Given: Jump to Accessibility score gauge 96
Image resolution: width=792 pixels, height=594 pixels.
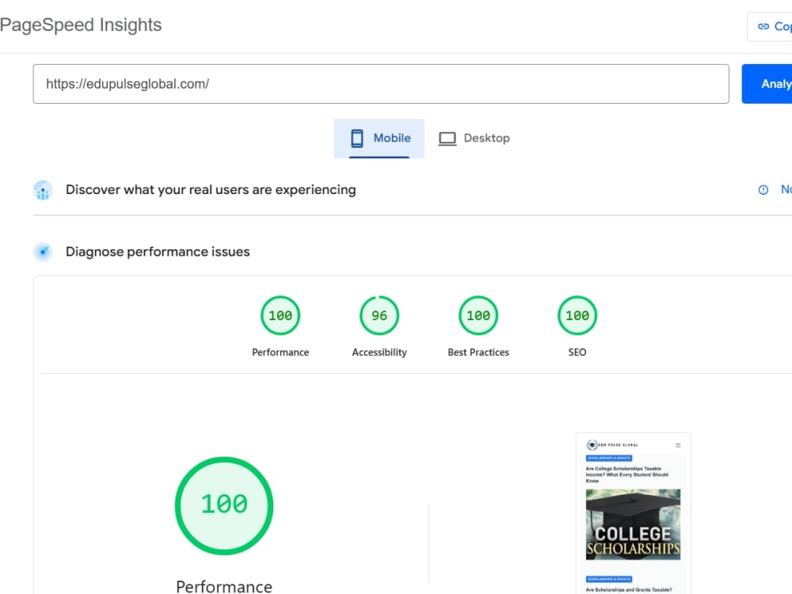Looking at the screenshot, I should coord(379,315).
